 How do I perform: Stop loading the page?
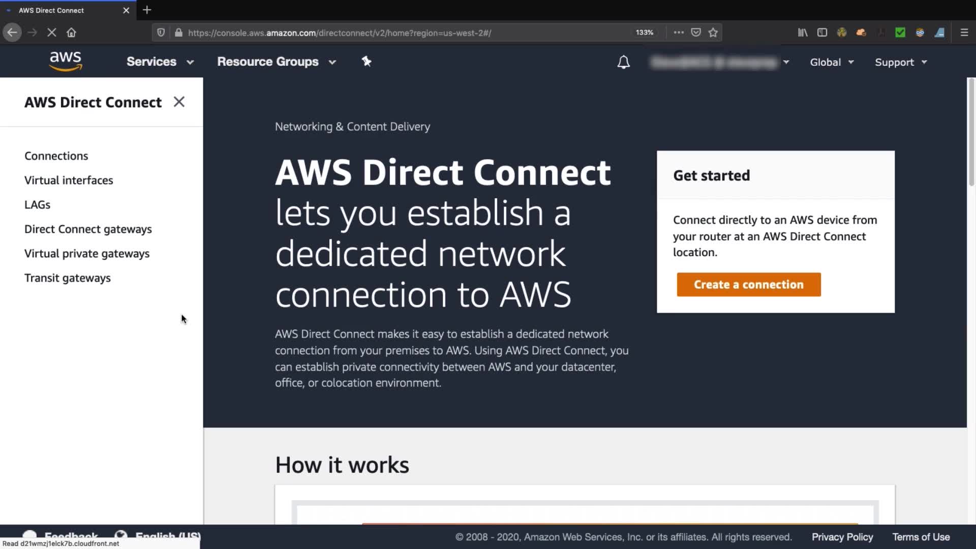coord(51,33)
